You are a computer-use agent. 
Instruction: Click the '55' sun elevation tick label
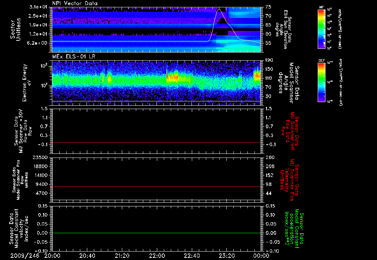point(268,43)
